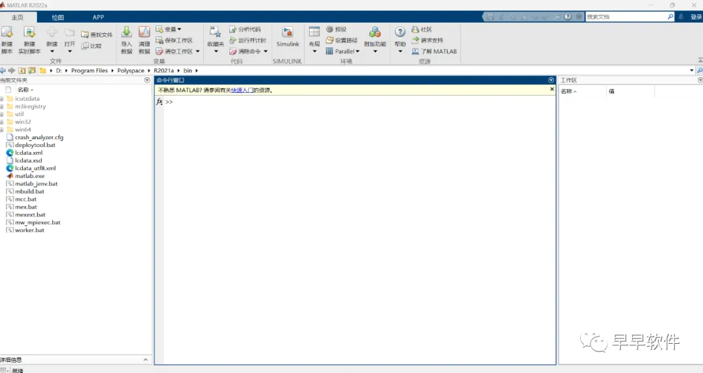Click the help question mark in quick access bar
The height and width of the screenshot is (373, 703).
(568, 16)
